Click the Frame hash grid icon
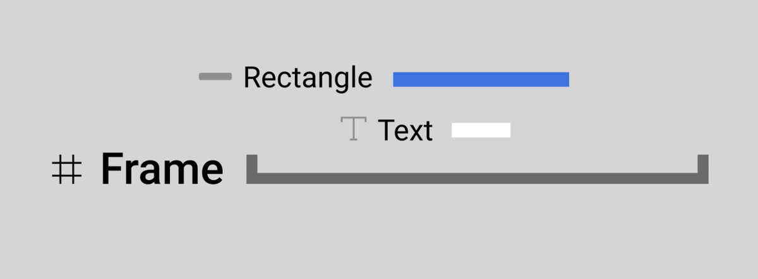 pos(66,170)
